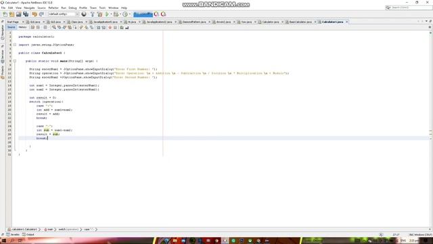The height and width of the screenshot is (244, 433).
Task: Close the Calculator1.java tab
Action: pyautogui.click(x=347, y=22)
